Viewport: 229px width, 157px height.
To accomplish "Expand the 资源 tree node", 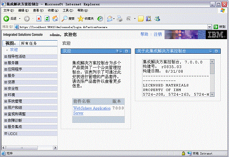I will [x=6, y=82].
